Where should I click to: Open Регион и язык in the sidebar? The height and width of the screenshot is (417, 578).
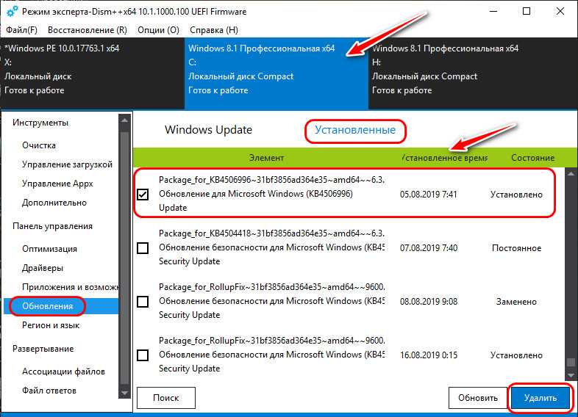pos(51,325)
